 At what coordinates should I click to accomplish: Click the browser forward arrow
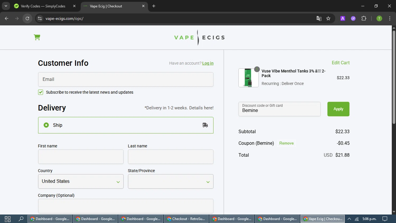tap(17, 19)
